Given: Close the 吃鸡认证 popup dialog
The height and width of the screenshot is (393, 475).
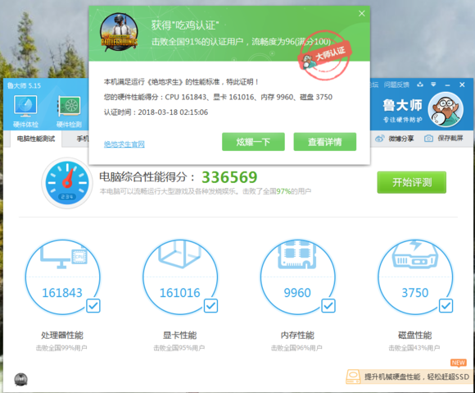Looking at the screenshot, I should 362,13.
